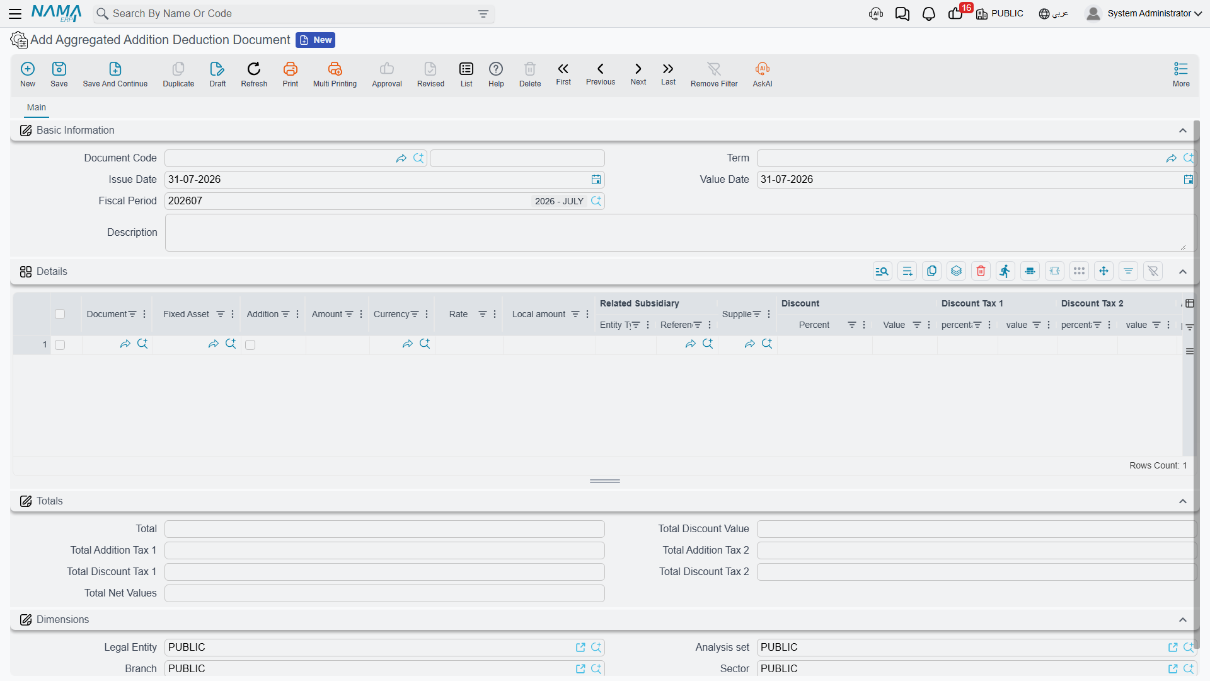
Task: Go to First record
Action: pos(563,74)
